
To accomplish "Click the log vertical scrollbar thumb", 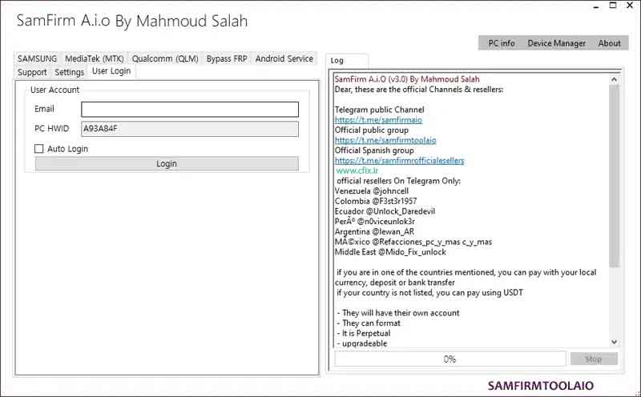I will [x=614, y=176].
